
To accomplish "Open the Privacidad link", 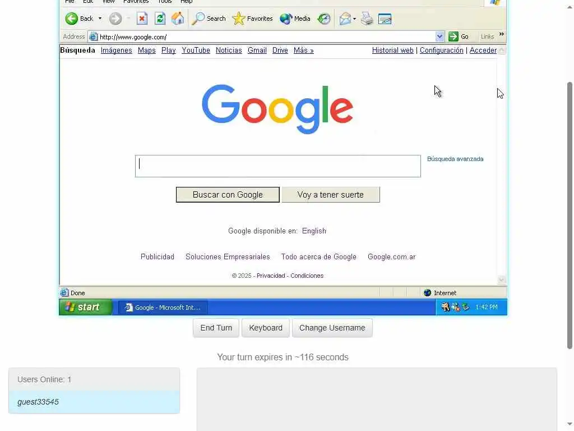I will pos(271,276).
